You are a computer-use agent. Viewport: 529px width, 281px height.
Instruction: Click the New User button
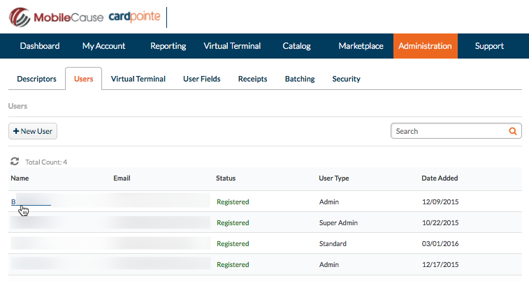tap(33, 131)
